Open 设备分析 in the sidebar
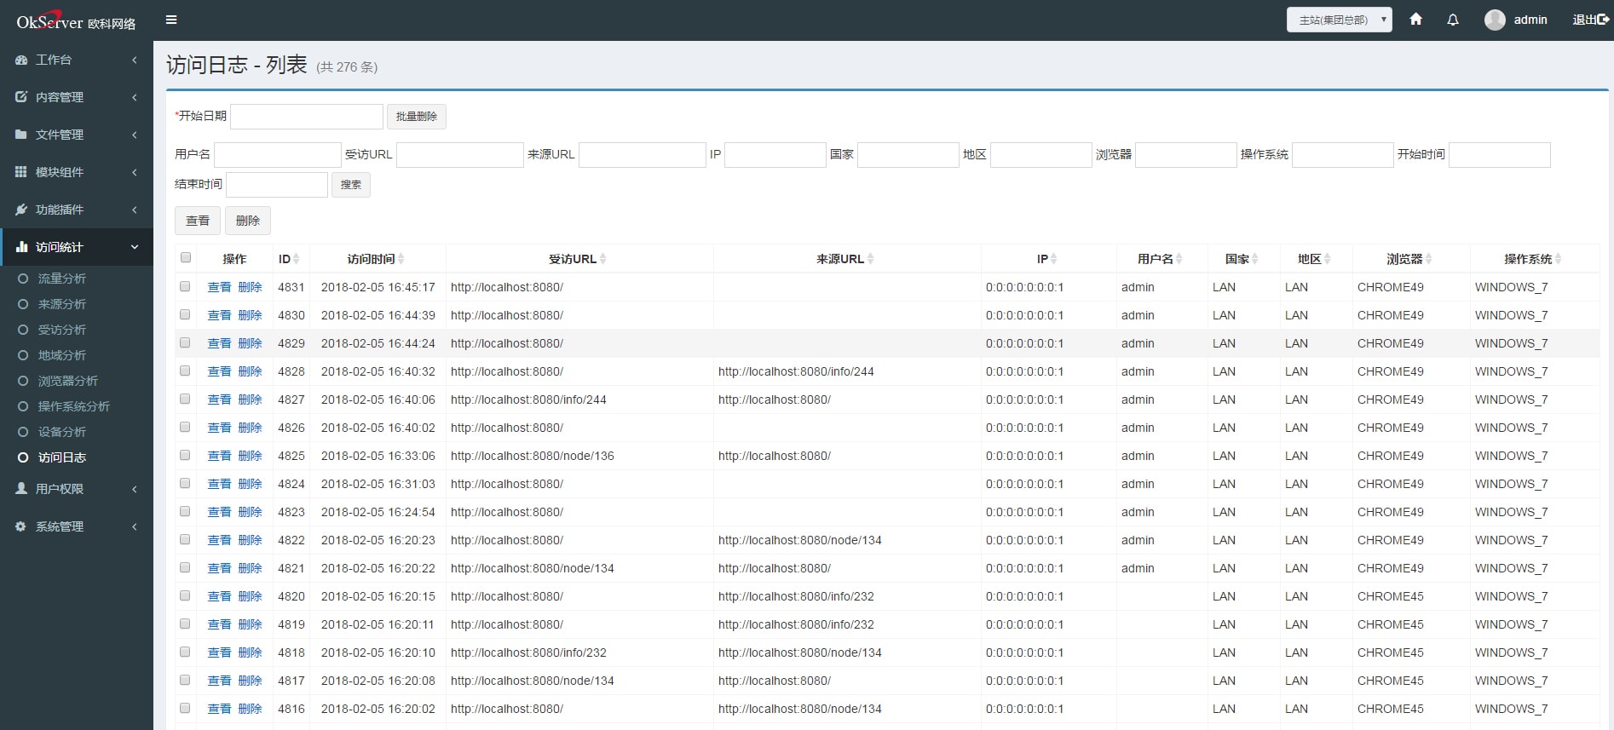Image resolution: width=1614 pixels, height=730 pixels. 61,432
